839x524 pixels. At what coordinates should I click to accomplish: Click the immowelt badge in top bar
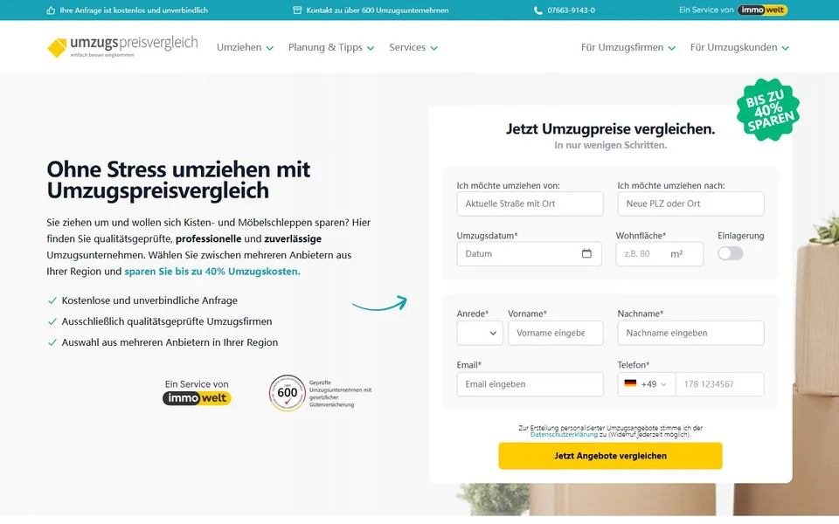(x=762, y=10)
